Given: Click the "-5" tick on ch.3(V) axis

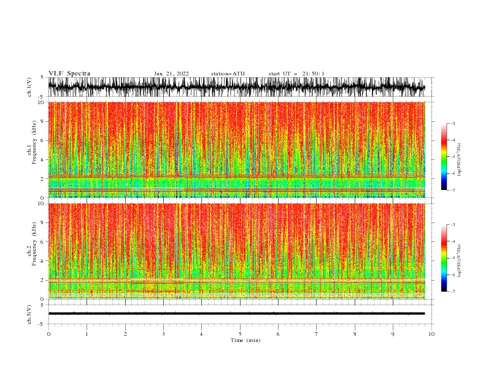Looking at the screenshot, I should (x=41, y=324).
